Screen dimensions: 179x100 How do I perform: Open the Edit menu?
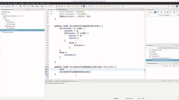5,3
